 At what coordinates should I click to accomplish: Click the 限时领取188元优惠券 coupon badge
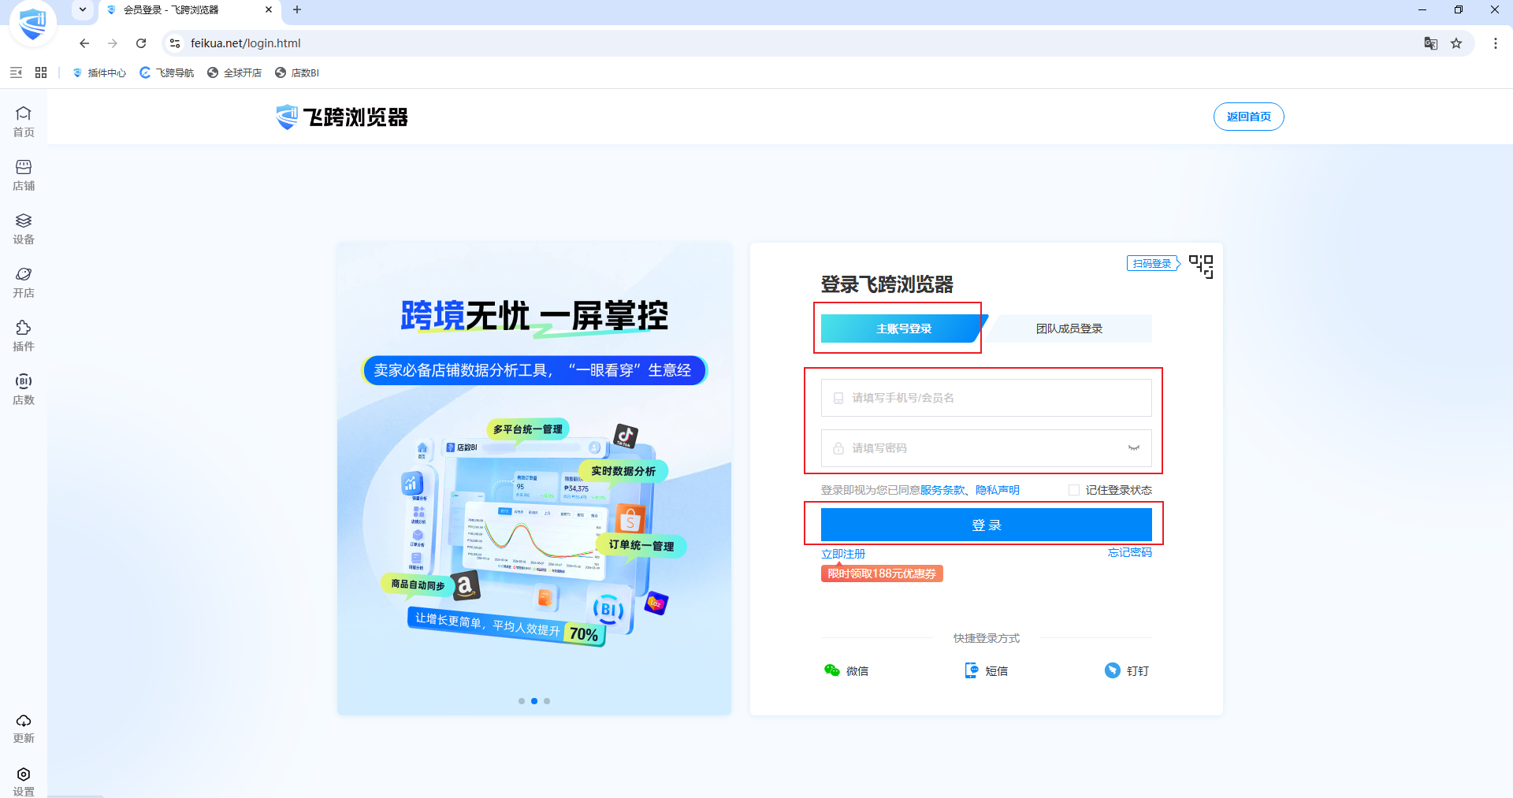[882, 573]
